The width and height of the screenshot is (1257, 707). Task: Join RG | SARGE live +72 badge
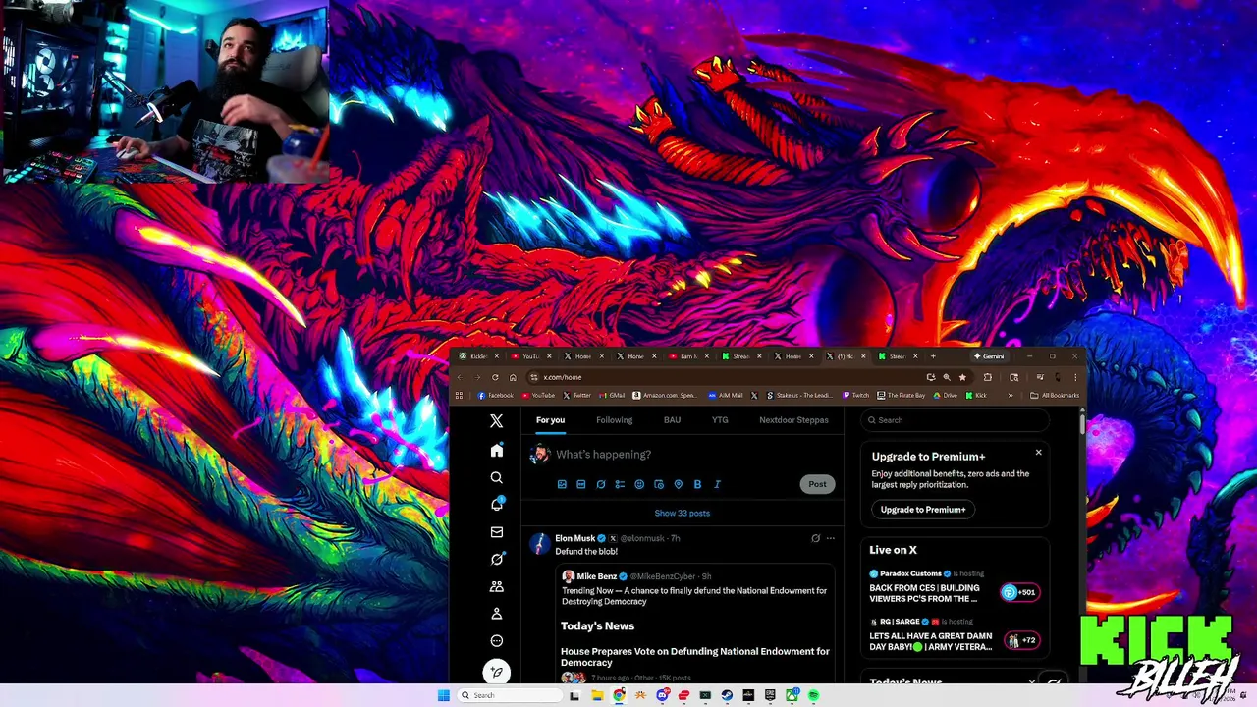click(1021, 640)
